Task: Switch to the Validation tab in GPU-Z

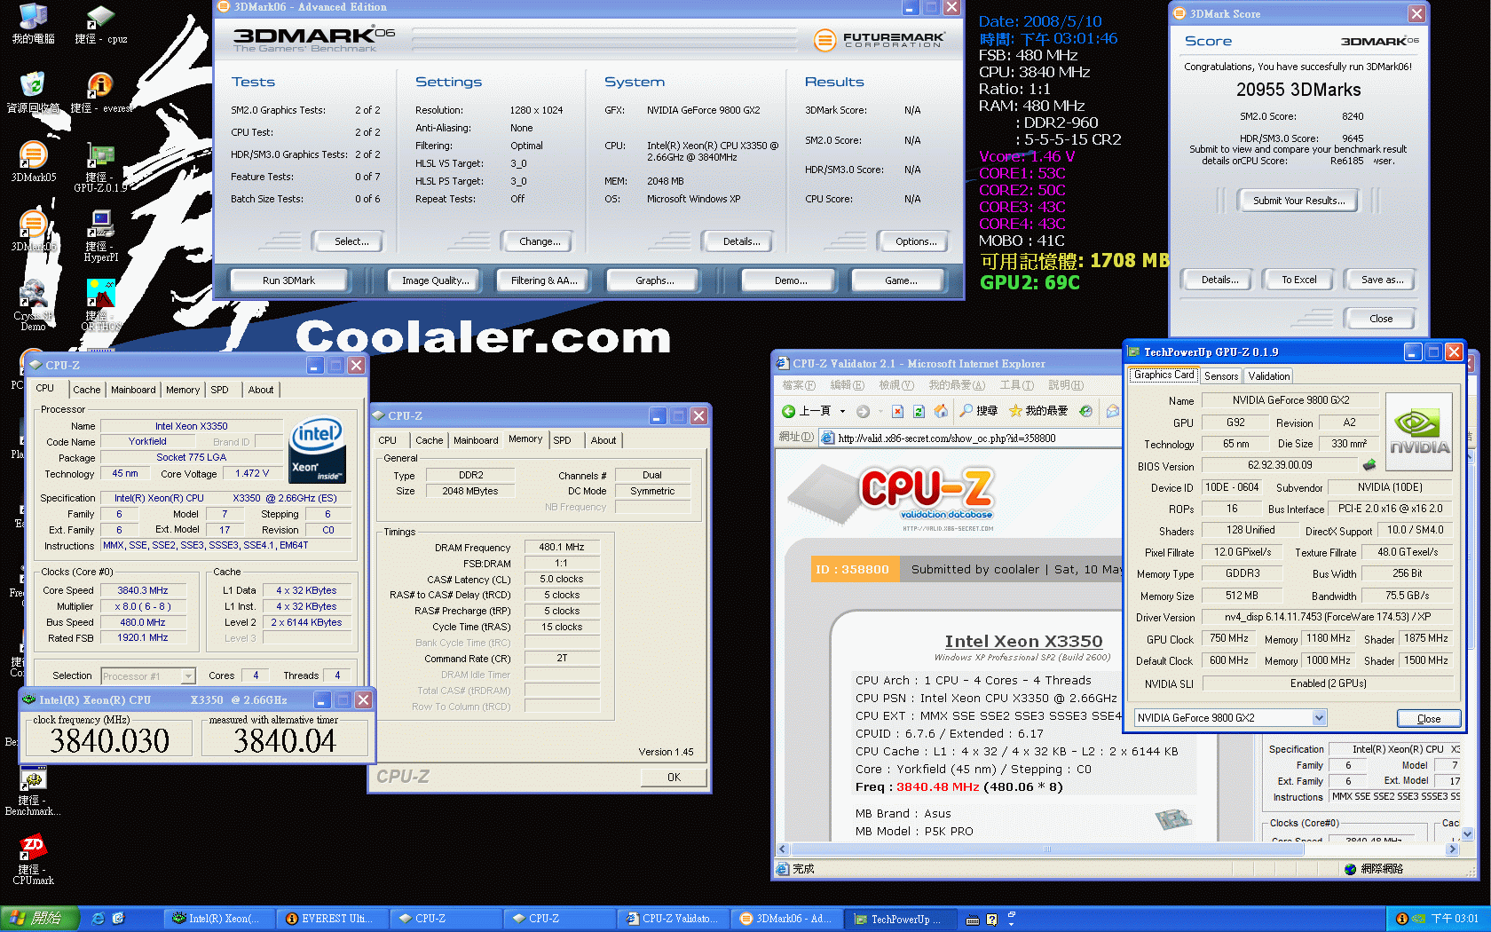Action: pyautogui.click(x=1269, y=376)
